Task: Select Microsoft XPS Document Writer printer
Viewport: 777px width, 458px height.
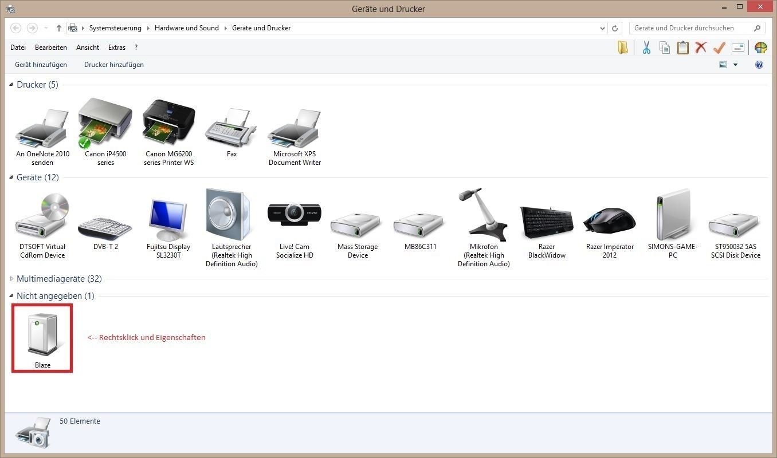Action: (x=295, y=136)
